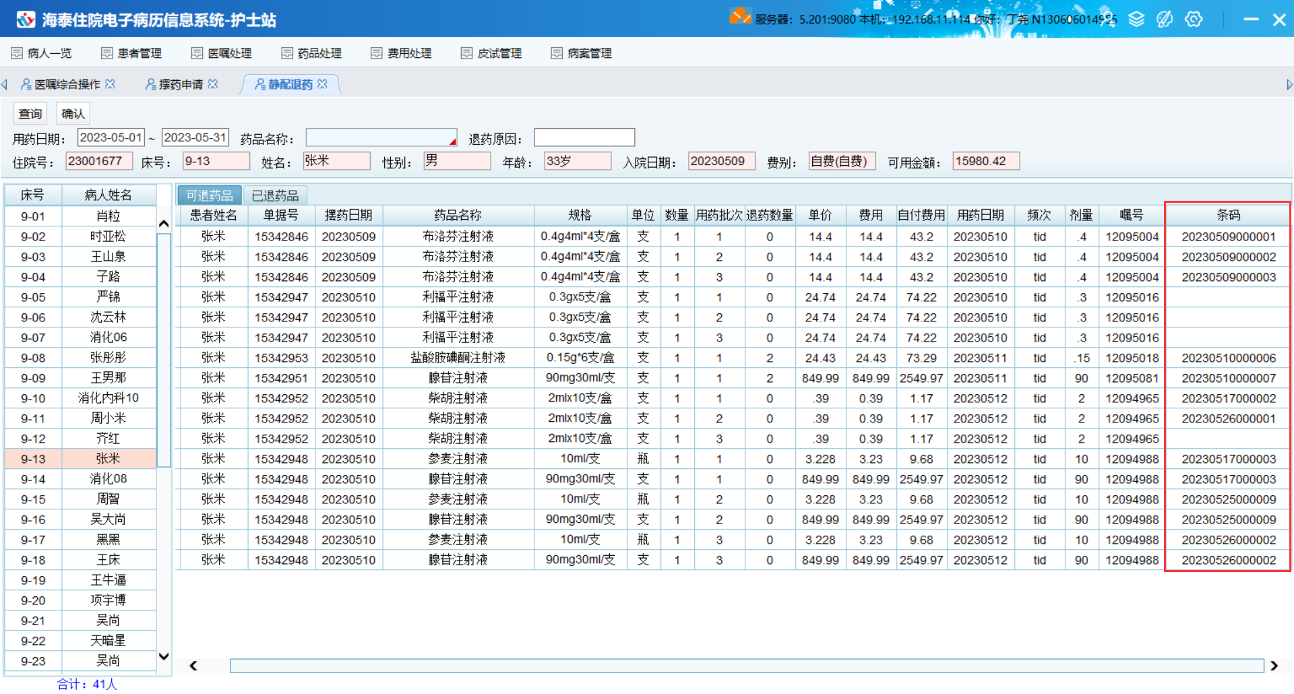
Task: Click the 确认 button
Action: [73, 114]
